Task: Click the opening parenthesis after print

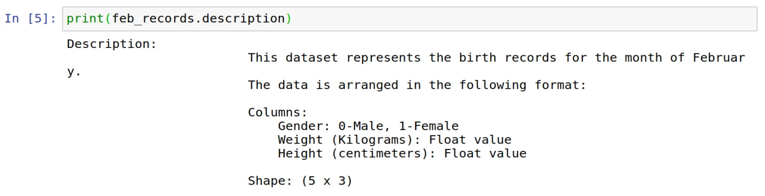Action: pos(108,19)
